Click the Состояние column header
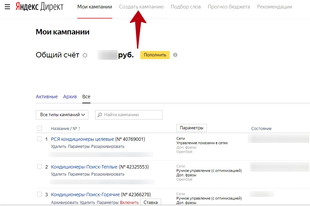Screen dimensions: 310x206 click(x=261, y=129)
